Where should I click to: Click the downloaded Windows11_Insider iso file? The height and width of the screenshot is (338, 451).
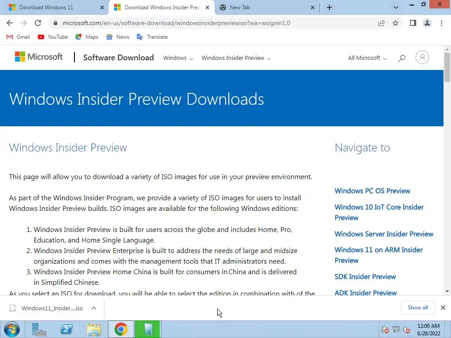pos(46,308)
